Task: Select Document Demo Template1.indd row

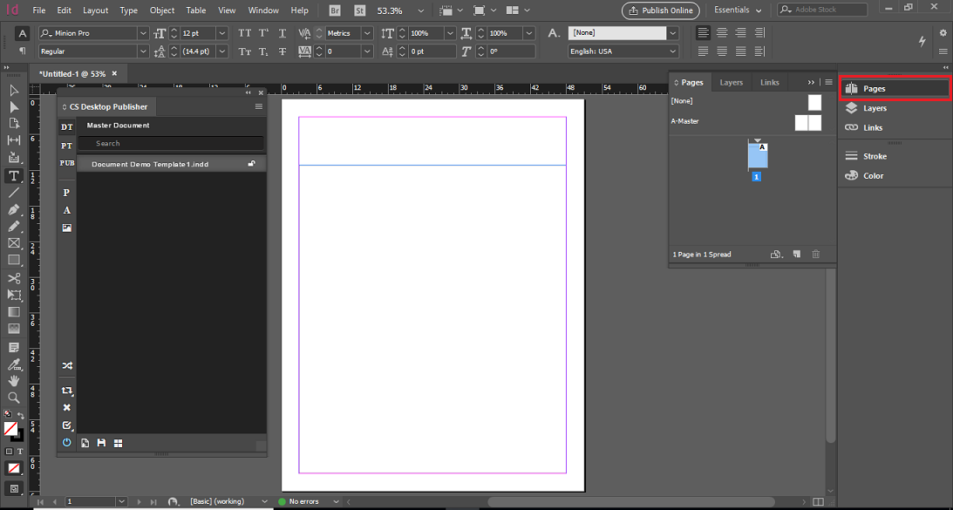Action: 172,164
